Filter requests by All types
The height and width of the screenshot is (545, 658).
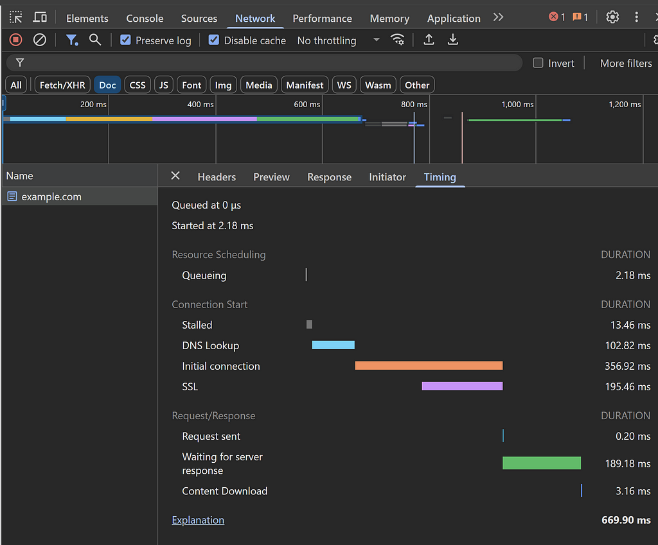pos(16,85)
